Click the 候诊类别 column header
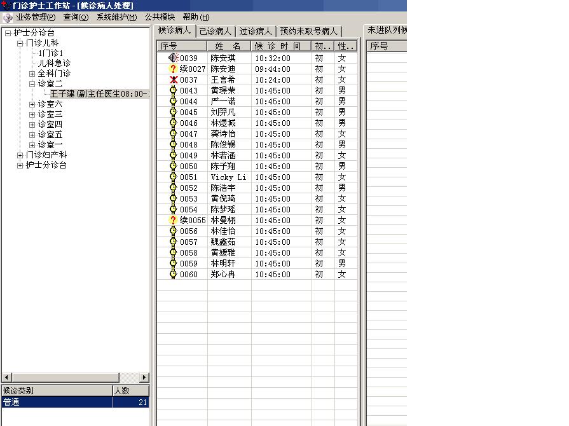 (57, 391)
